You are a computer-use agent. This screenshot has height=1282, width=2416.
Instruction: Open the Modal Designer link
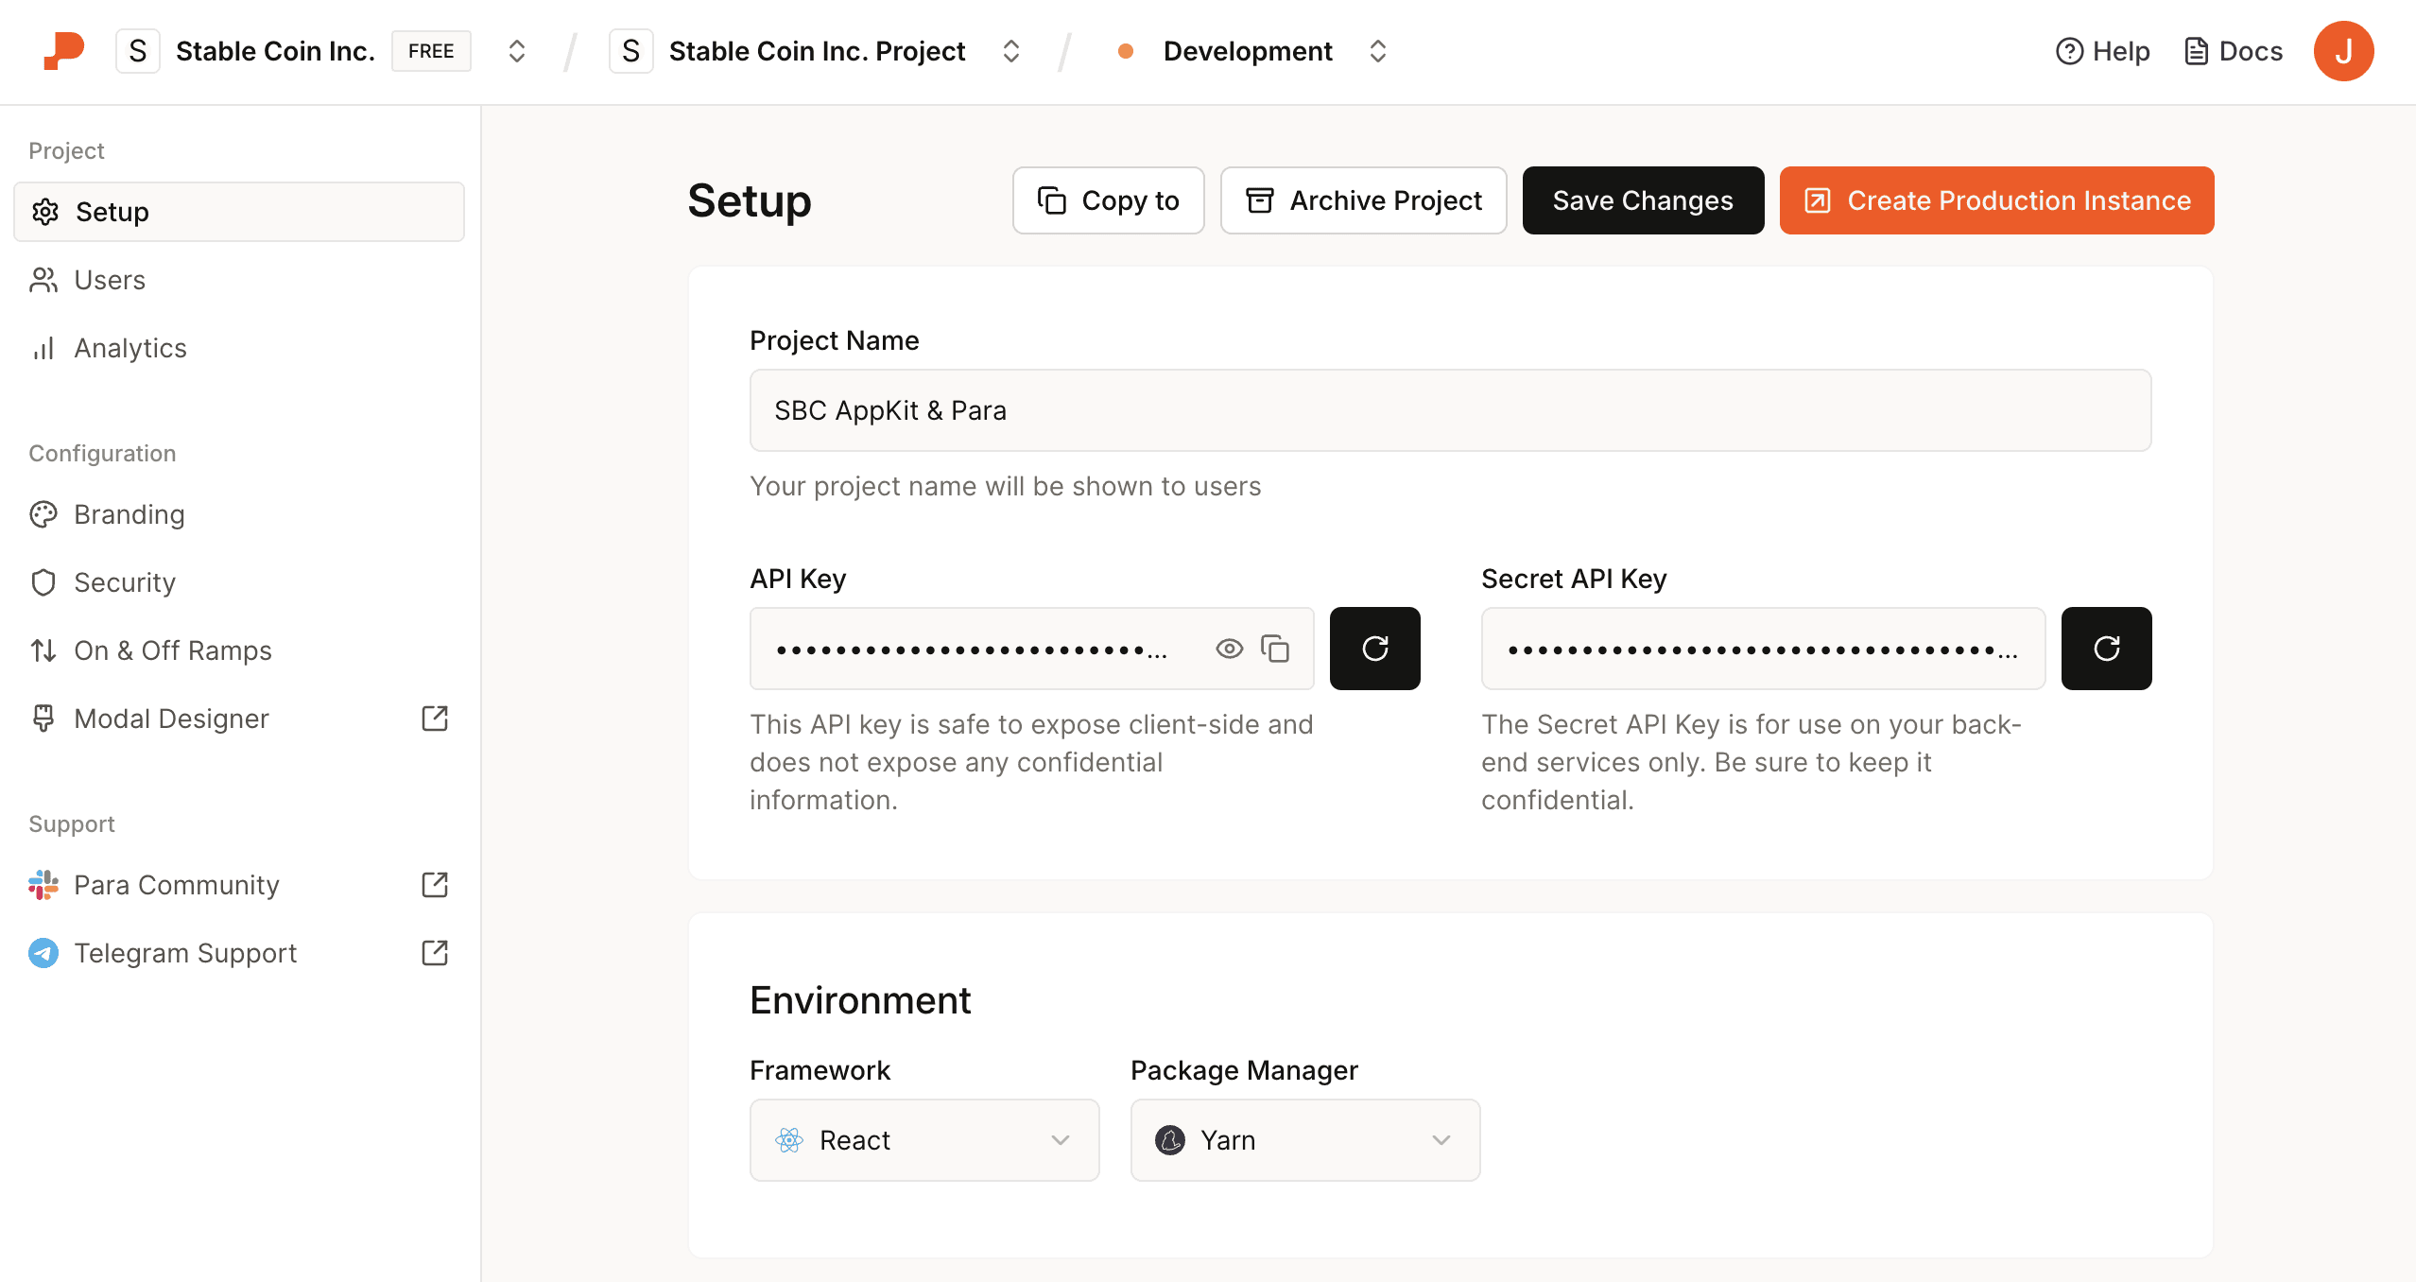(239, 719)
